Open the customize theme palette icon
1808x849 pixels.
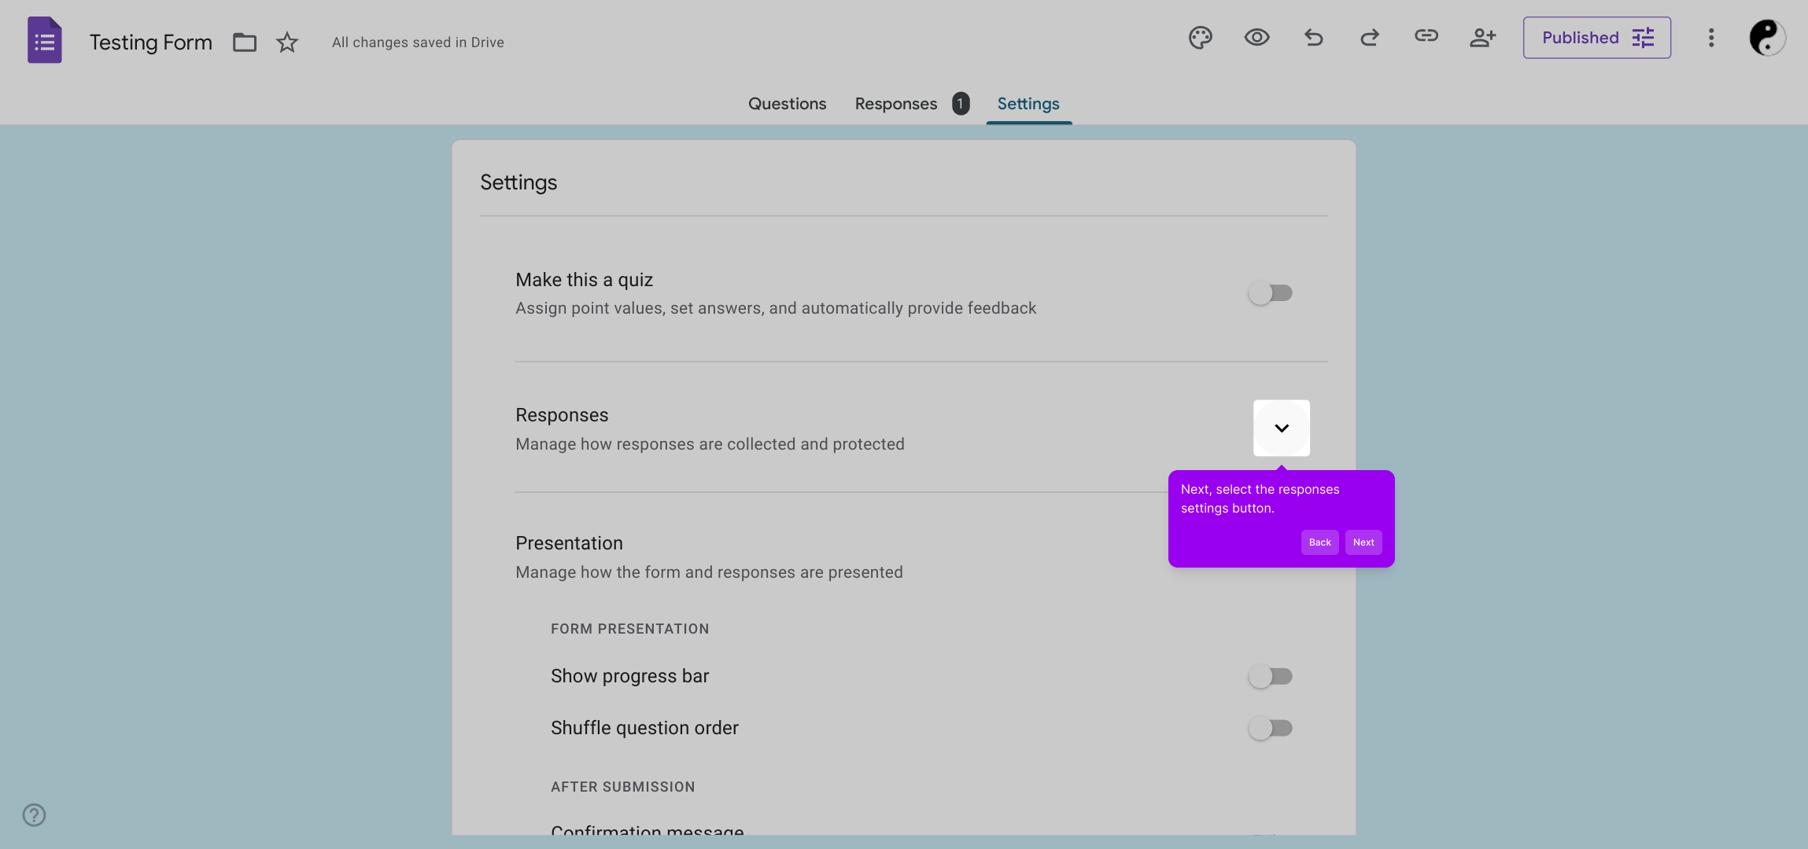pyautogui.click(x=1200, y=38)
